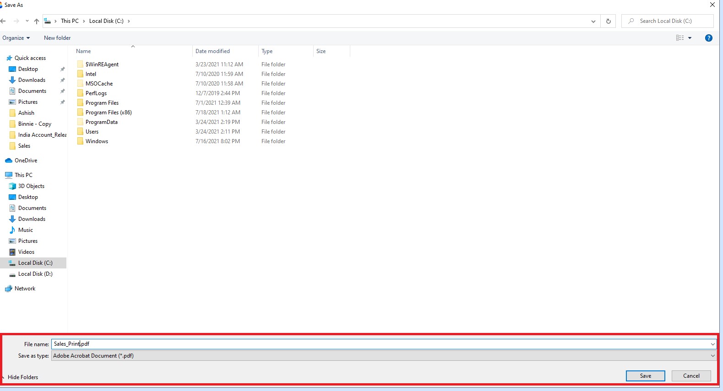Image resolution: width=723 pixels, height=391 pixels.
Task: Open 3D Objects under This PC
Action: tap(31, 186)
